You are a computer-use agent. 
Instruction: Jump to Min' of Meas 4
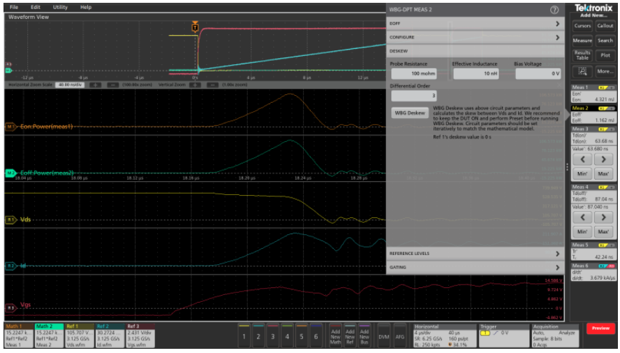[583, 231]
